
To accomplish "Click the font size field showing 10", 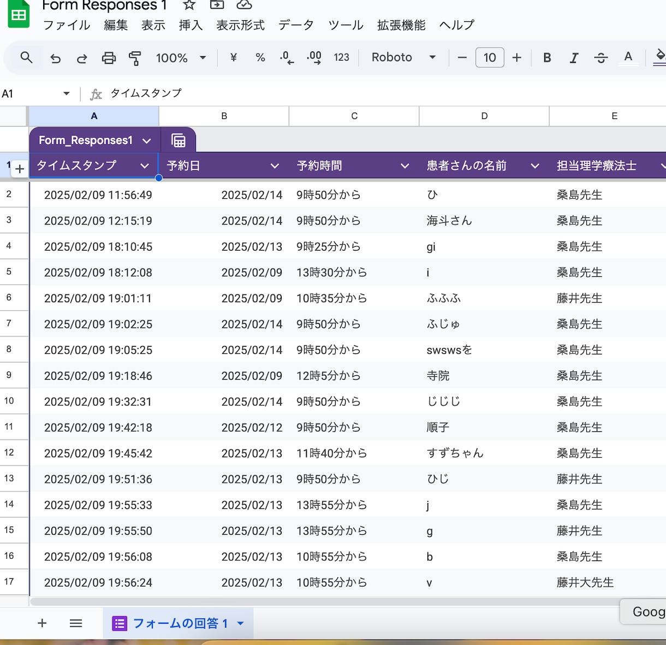I will pyautogui.click(x=490, y=57).
